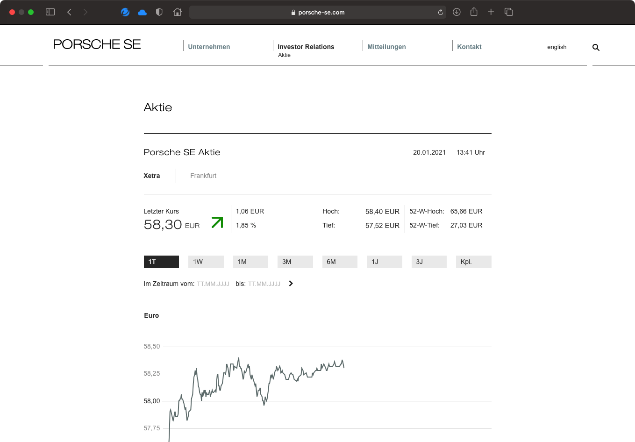
Task: Click the Porsche SE Aktie heading
Action: point(182,152)
